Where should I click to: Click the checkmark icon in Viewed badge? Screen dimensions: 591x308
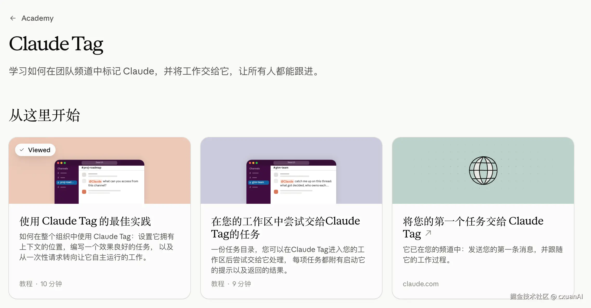click(x=22, y=150)
